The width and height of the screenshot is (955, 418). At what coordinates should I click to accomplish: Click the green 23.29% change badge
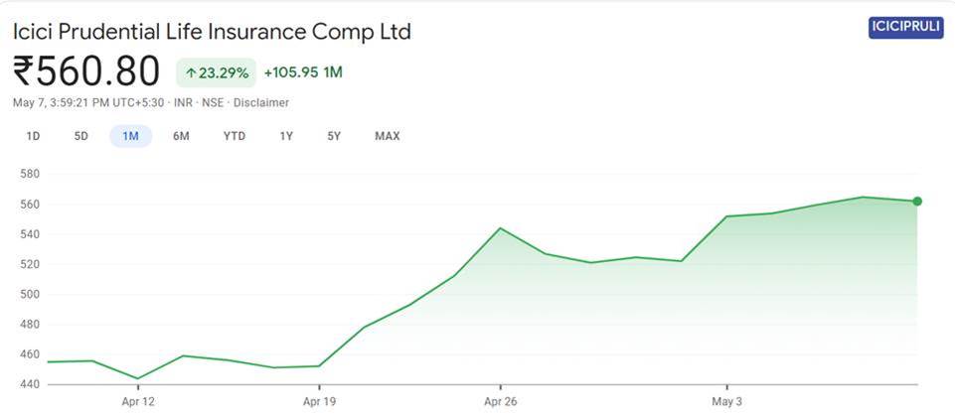(x=217, y=73)
